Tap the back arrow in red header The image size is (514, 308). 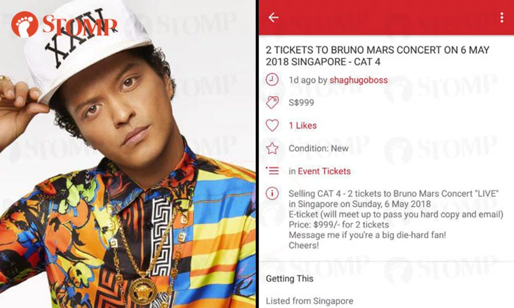(x=274, y=17)
